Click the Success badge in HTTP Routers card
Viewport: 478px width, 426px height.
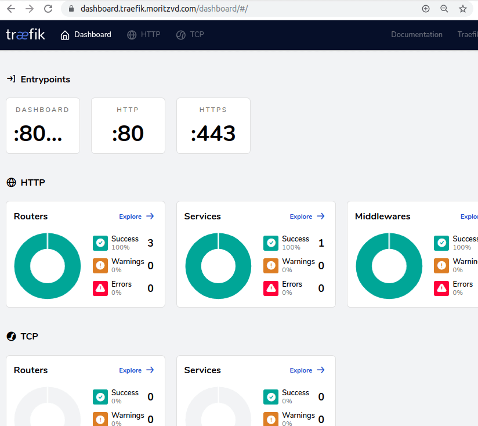point(100,243)
